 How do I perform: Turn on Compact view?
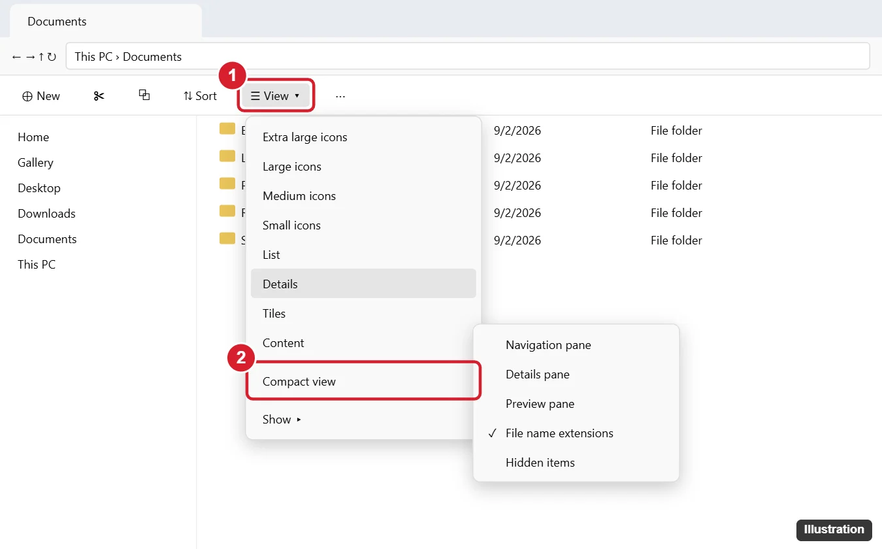coord(363,382)
